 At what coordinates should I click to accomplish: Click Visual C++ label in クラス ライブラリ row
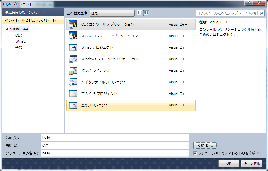pyautogui.click(x=178, y=70)
